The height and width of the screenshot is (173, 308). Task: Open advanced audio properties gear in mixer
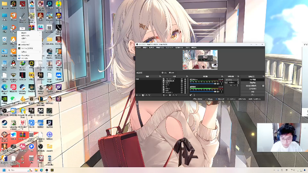[191, 95]
